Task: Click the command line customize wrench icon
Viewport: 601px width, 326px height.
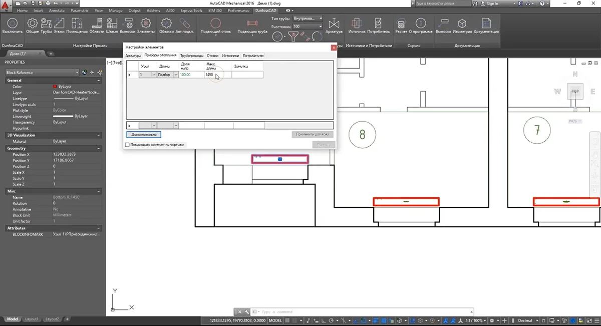Action: pyautogui.click(x=246, y=312)
